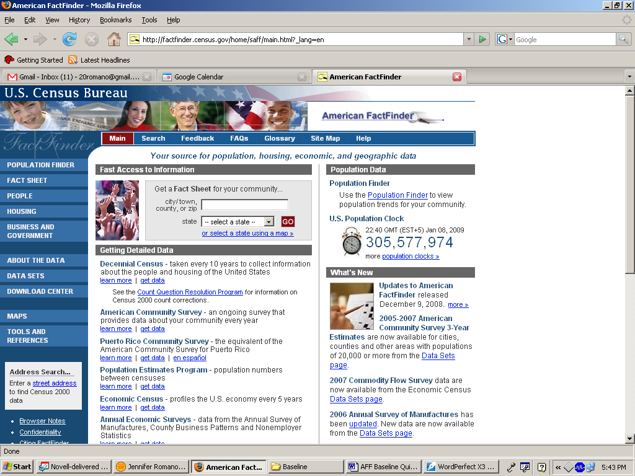Click the alarm clock icon by population clock
Viewport: 635px width, 476px height.
tap(352, 241)
